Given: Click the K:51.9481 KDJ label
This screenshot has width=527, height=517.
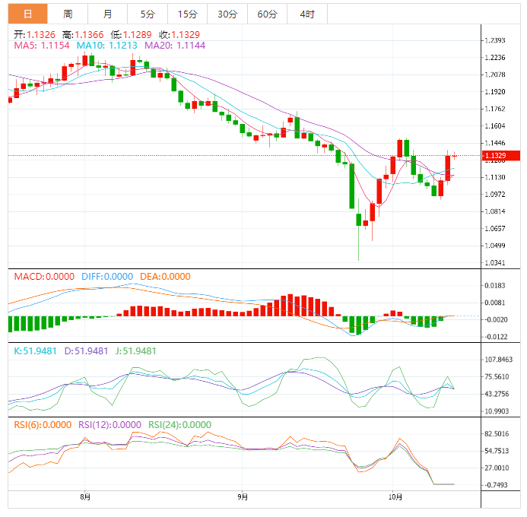Looking at the screenshot, I should (35, 351).
